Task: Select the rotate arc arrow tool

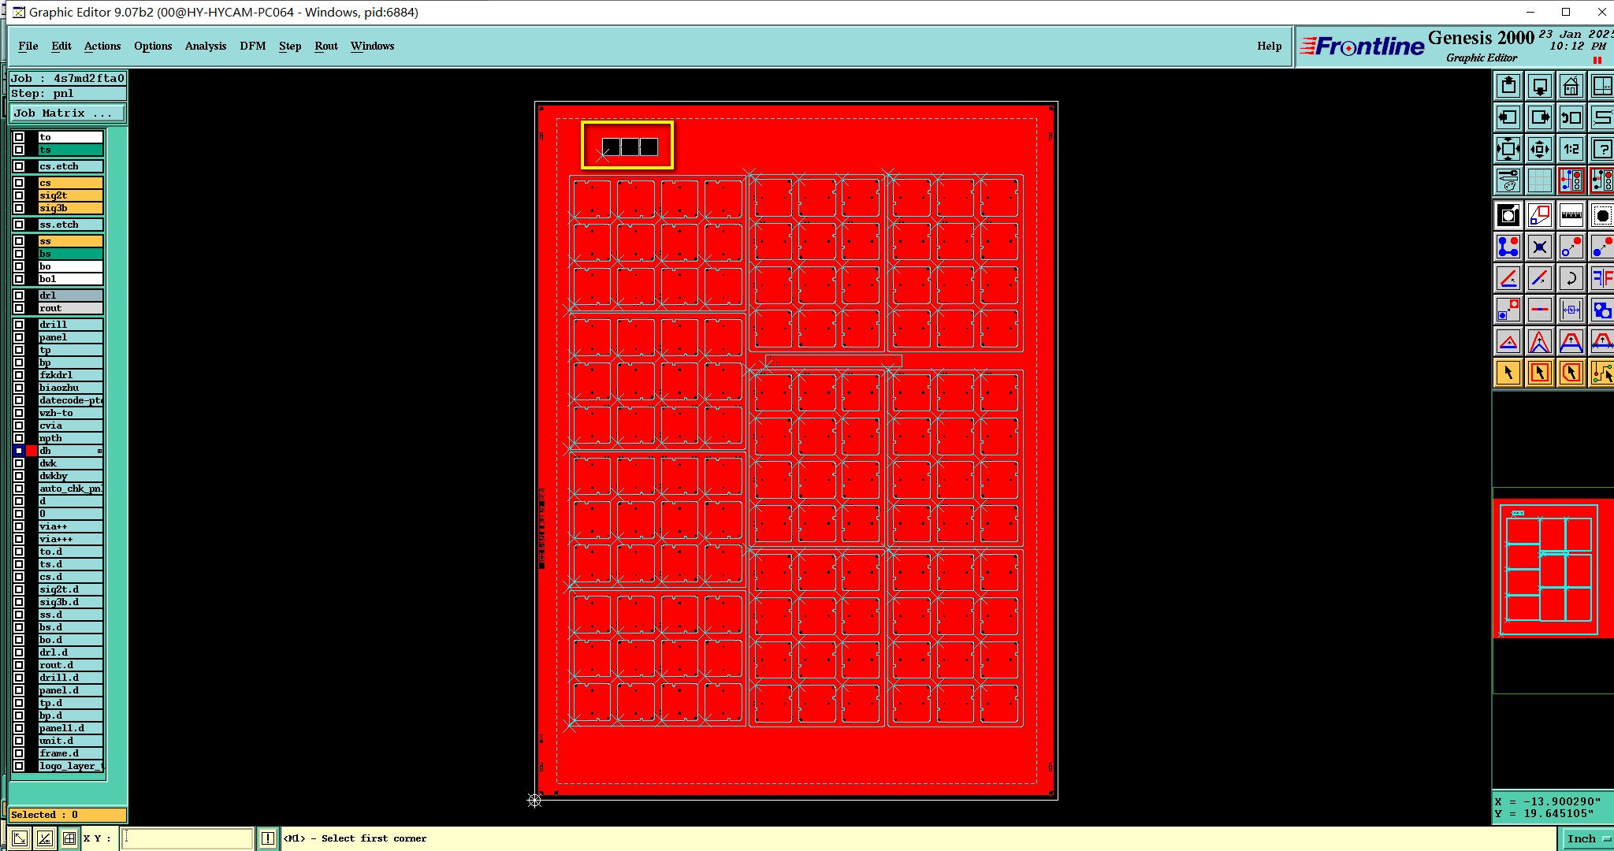Action: click(1571, 278)
